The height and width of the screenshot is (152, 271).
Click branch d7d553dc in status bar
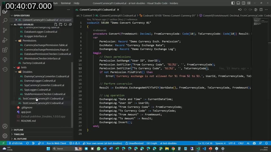pyautogui.click(x=16, y=143)
